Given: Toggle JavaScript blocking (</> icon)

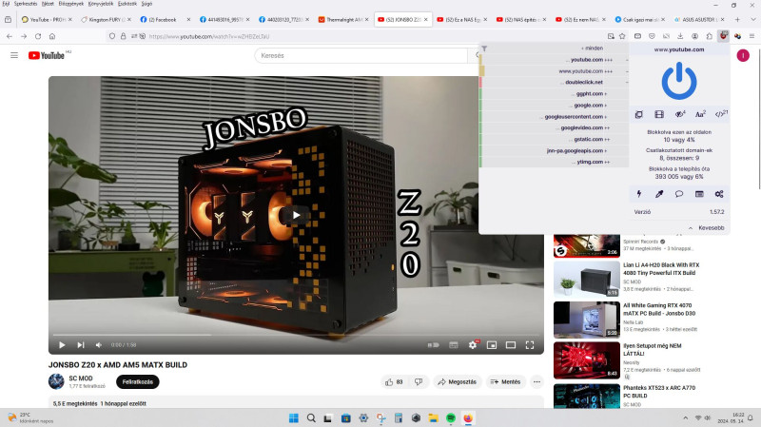Looking at the screenshot, I should point(721,114).
